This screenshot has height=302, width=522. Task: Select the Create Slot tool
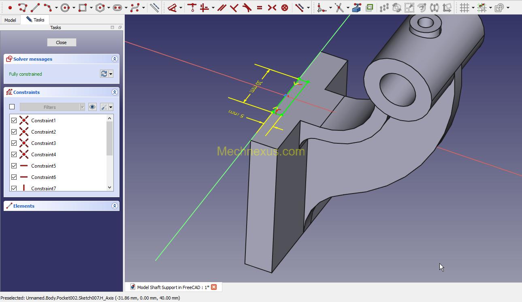pos(117,7)
